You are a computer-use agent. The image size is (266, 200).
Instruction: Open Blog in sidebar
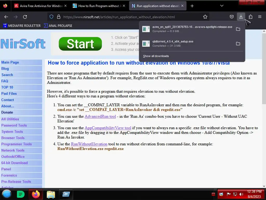click(5, 69)
